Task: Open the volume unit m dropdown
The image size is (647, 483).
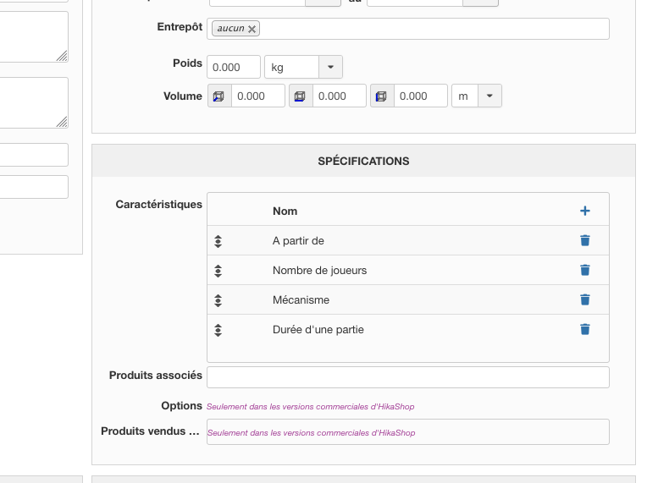Action: pos(489,96)
